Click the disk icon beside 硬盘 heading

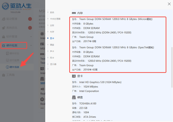coord(74,98)
